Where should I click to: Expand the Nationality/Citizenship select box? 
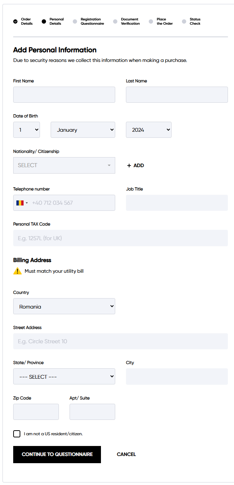pos(64,165)
